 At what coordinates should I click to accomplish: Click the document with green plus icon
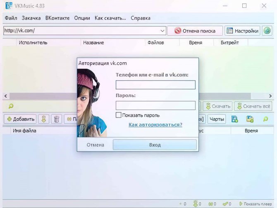pyautogui.click(x=234, y=119)
